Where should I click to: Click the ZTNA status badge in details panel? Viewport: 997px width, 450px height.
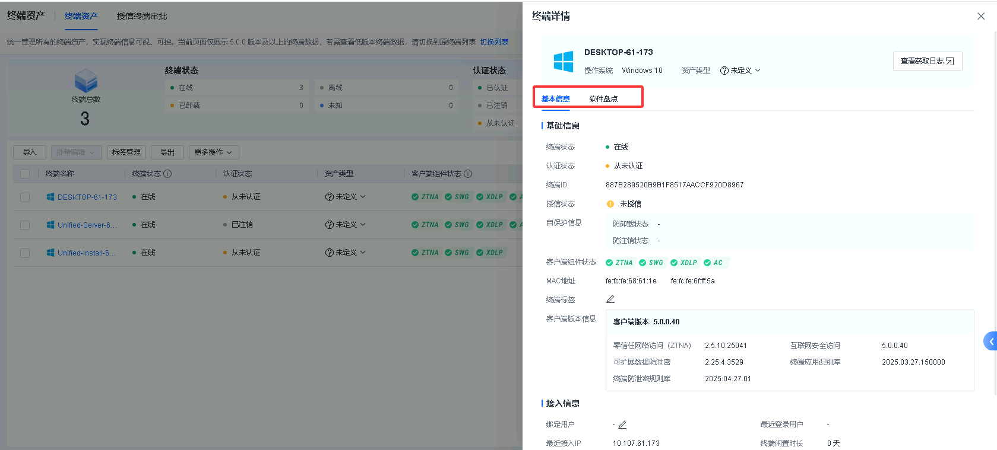pyautogui.click(x=619, y=263)
